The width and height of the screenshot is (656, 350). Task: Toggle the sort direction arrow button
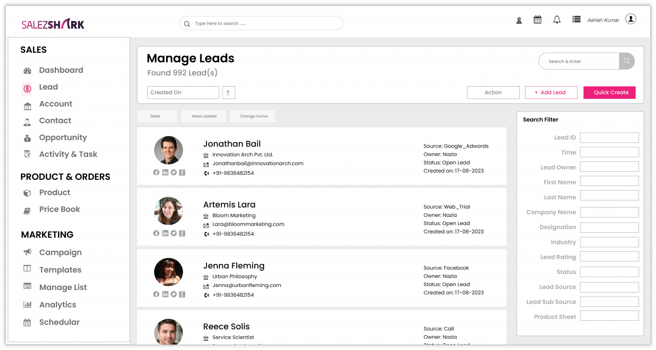point(228,92)
